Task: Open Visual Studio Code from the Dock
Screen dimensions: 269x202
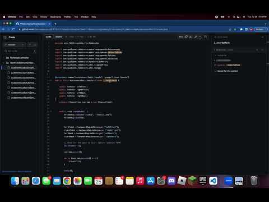Action: click(213, 181)
